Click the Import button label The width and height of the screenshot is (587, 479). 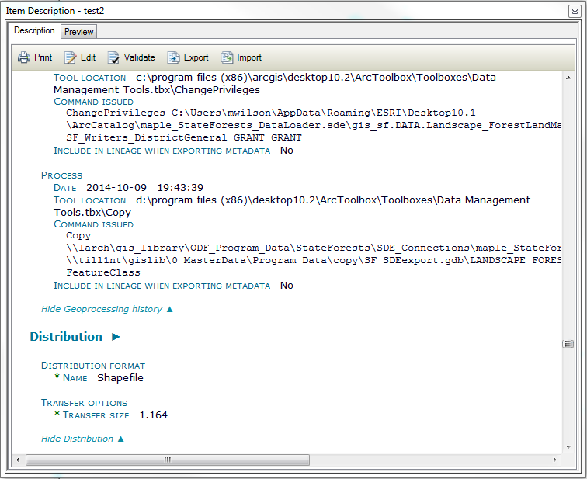point(249,57)
